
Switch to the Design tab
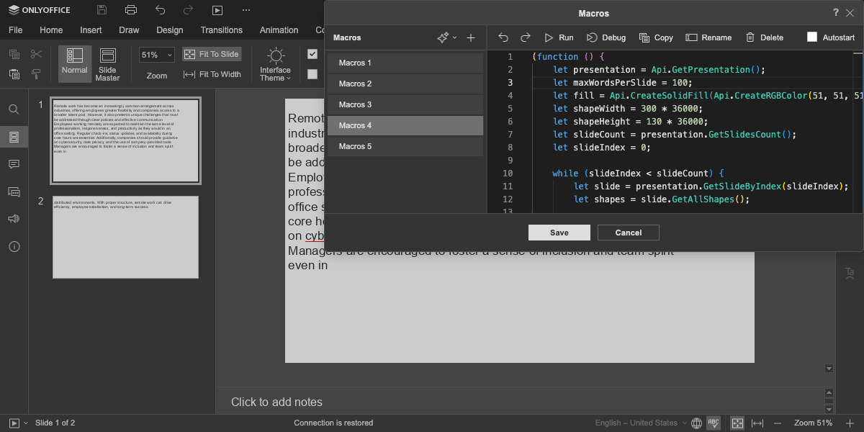pos(169,30)
